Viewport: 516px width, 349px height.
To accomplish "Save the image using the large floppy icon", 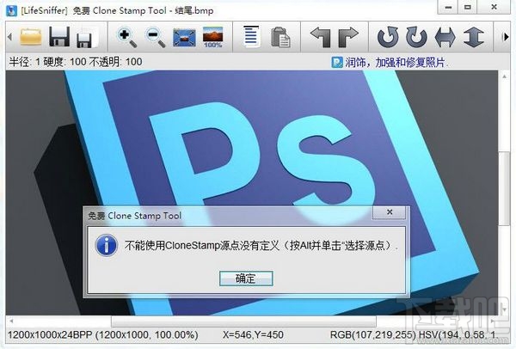I will (59, 36).
